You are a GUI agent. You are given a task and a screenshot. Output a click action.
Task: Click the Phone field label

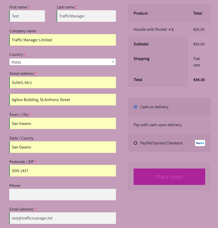tap(15, 185)
